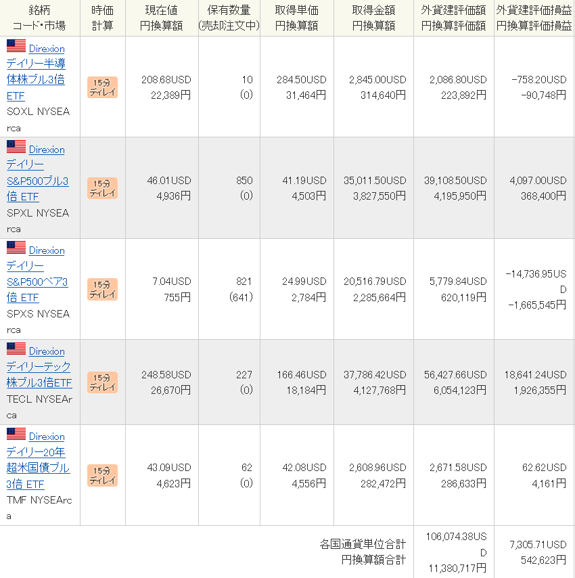The image size is (575, 578).
Task: Select the total gain 7,305.71USD
Action: coord(538,545)
